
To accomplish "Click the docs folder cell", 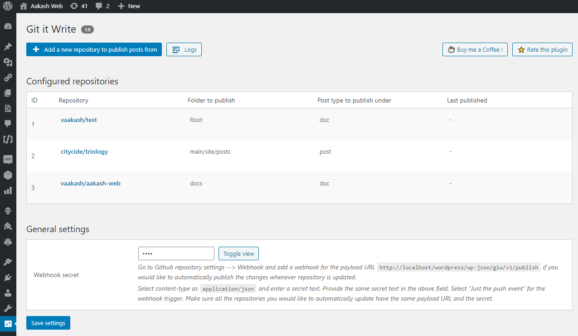I will point(196,184).
